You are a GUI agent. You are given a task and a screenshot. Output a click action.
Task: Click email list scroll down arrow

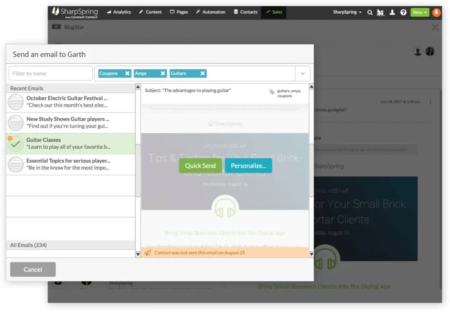138,254
